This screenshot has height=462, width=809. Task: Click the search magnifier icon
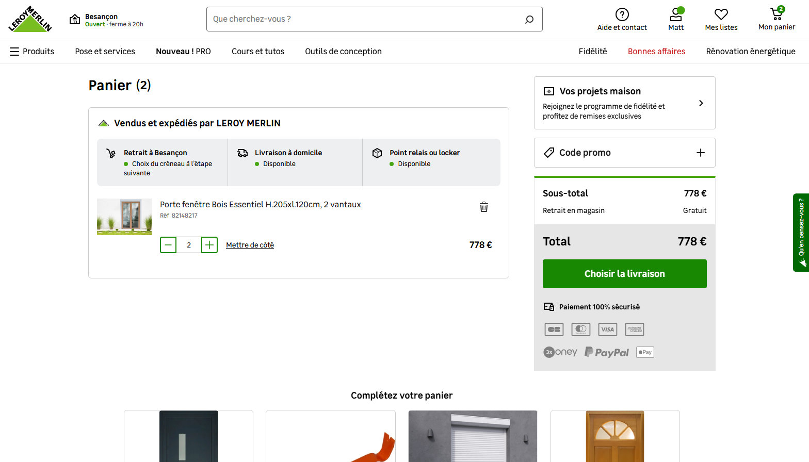click(529, 20)
